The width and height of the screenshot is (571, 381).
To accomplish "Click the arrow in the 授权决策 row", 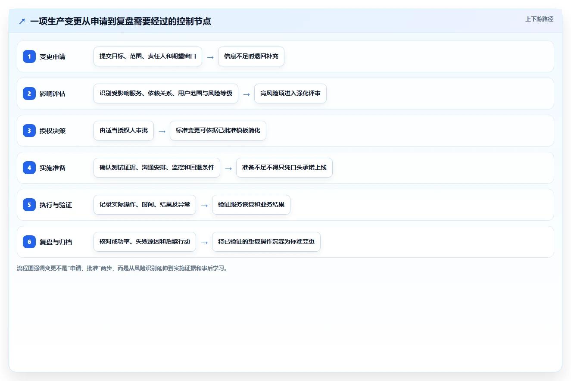I will 162,131.
